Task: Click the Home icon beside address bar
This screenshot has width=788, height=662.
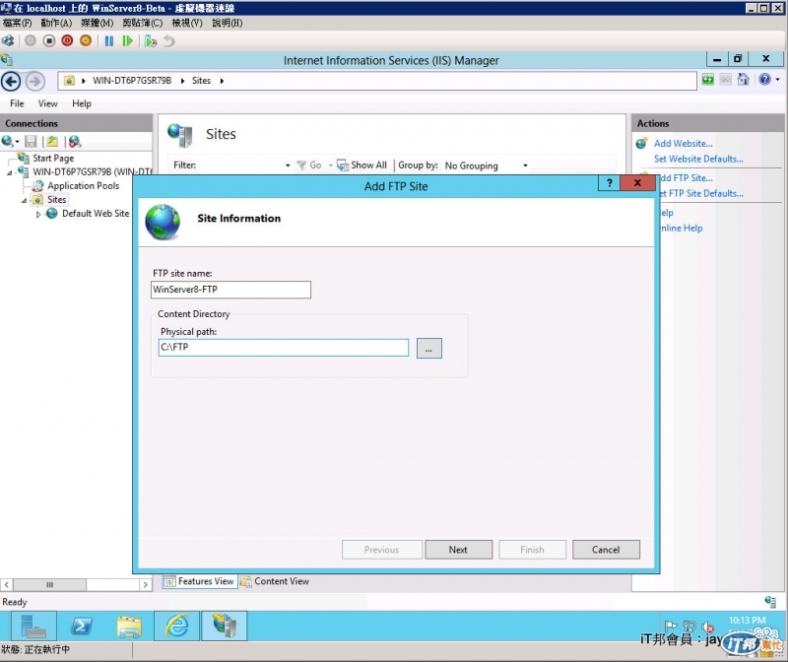Action: pos(743,80)
